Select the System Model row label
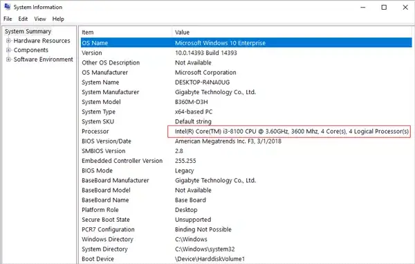Screen dimensions: 415x264 pos(101,102)
